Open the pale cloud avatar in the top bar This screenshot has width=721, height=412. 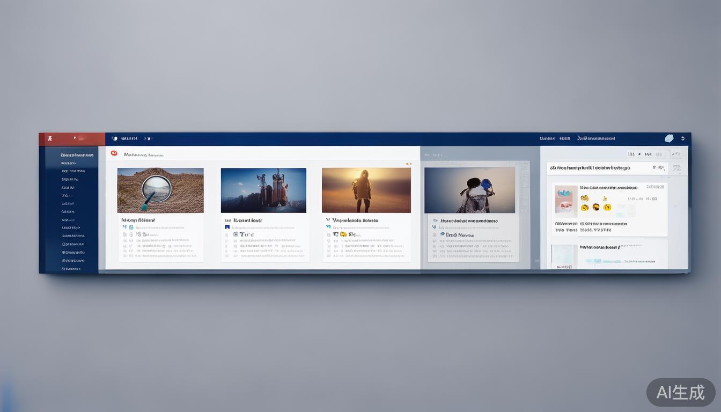pos(669,138)
